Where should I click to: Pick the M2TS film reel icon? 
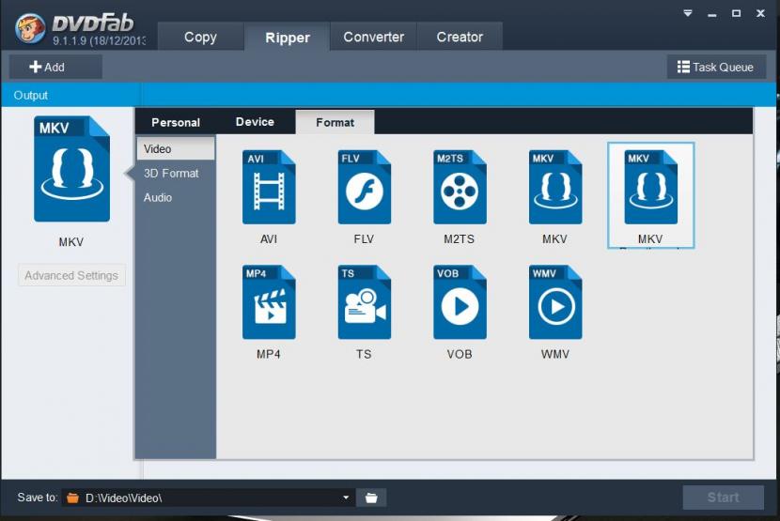coord(460,187)
